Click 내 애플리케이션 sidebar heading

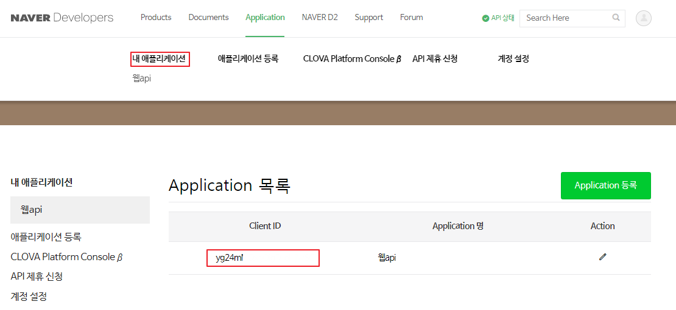pos(41,182)
